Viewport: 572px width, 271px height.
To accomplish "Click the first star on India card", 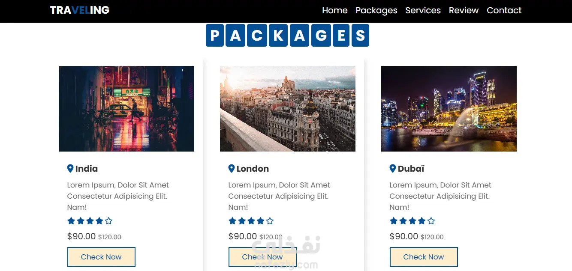I will (x=71, y=221).
